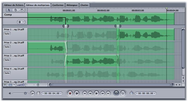Viewport: 188px width, 101px height.
Task: Toggle the cycle loop button
Action: pyautogui.click(x=116, y=93)
